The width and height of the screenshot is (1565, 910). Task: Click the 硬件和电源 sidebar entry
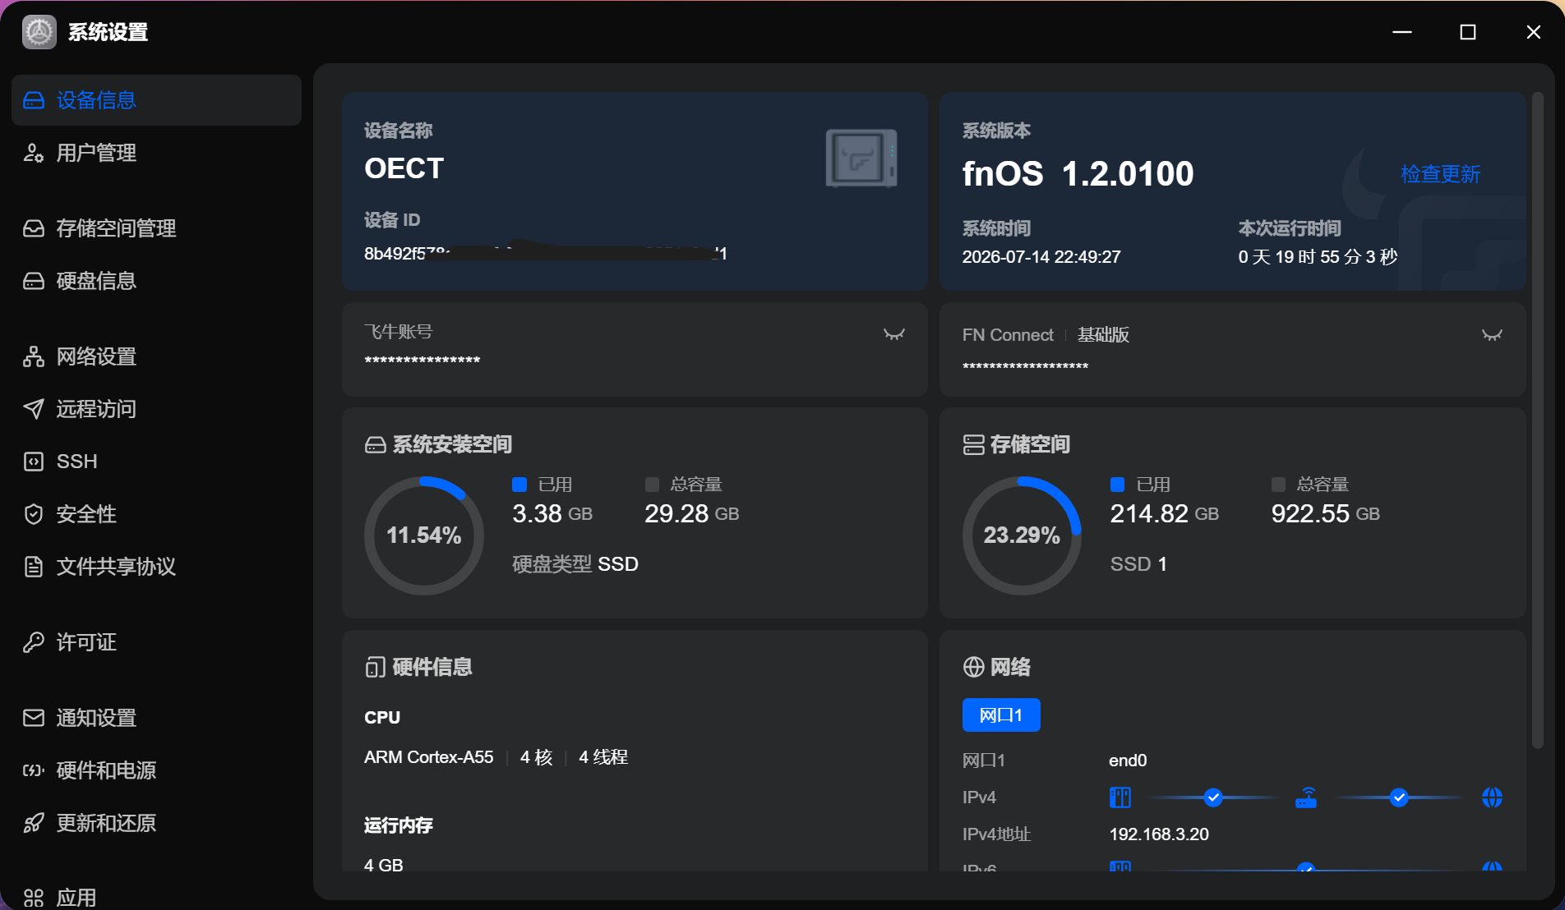coord(156,770)
